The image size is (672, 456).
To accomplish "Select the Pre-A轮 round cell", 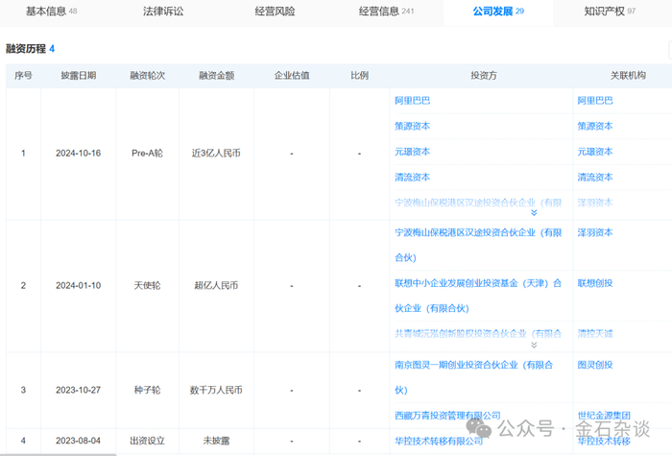I will (x=148, y=154).
